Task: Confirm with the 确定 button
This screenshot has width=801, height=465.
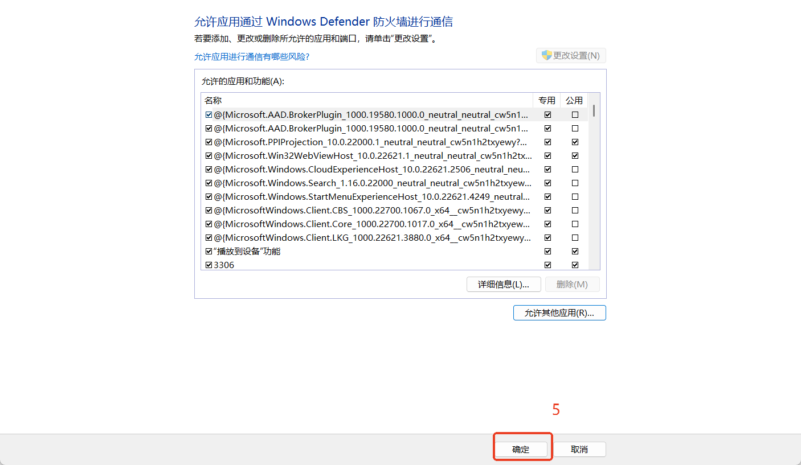Action: [x=521, y=449]
